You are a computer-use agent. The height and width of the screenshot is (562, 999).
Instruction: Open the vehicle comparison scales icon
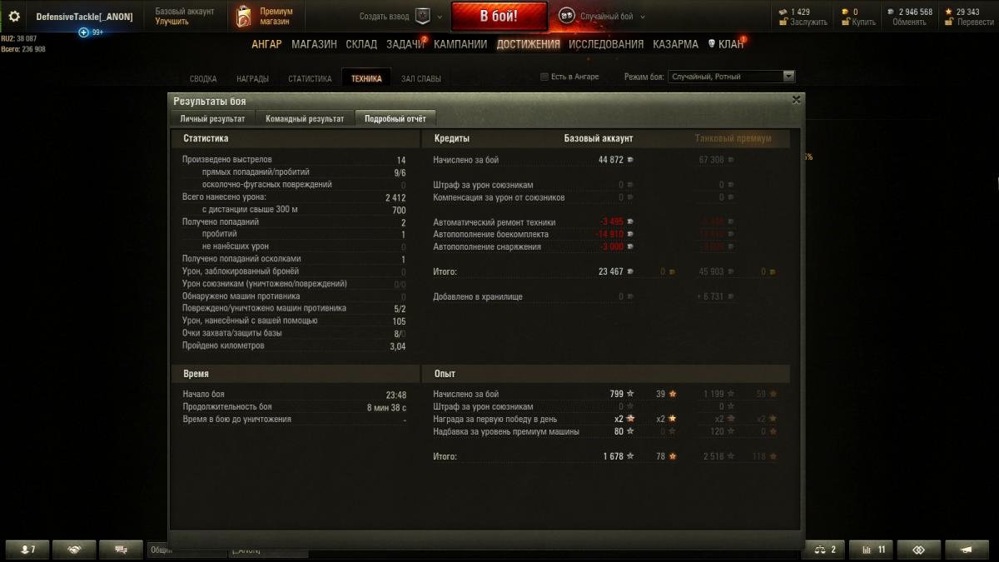(824, 550)
